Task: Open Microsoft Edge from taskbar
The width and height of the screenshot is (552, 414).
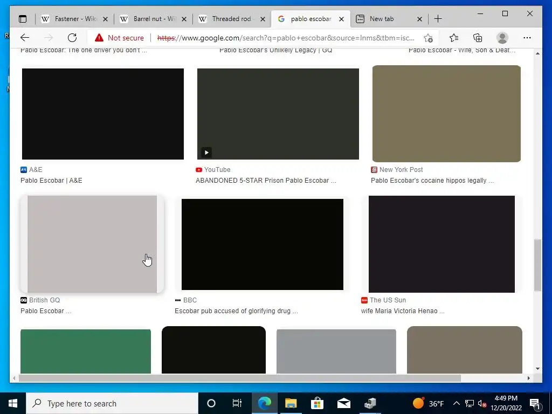Action: pos(264,403)
